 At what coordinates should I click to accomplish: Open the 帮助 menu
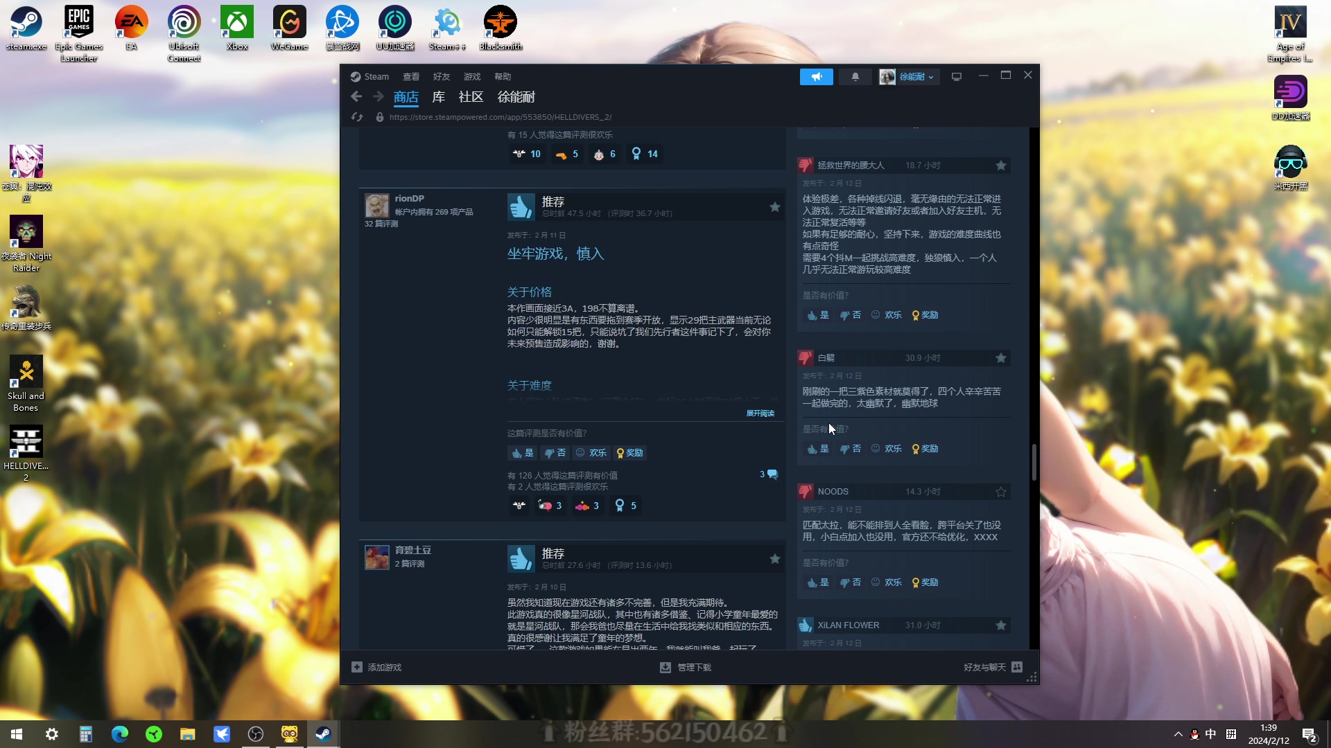pyautogui.click(x=503, y=77)
